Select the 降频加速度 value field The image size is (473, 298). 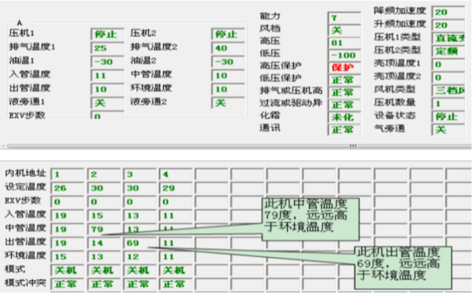tap(449, 12)
